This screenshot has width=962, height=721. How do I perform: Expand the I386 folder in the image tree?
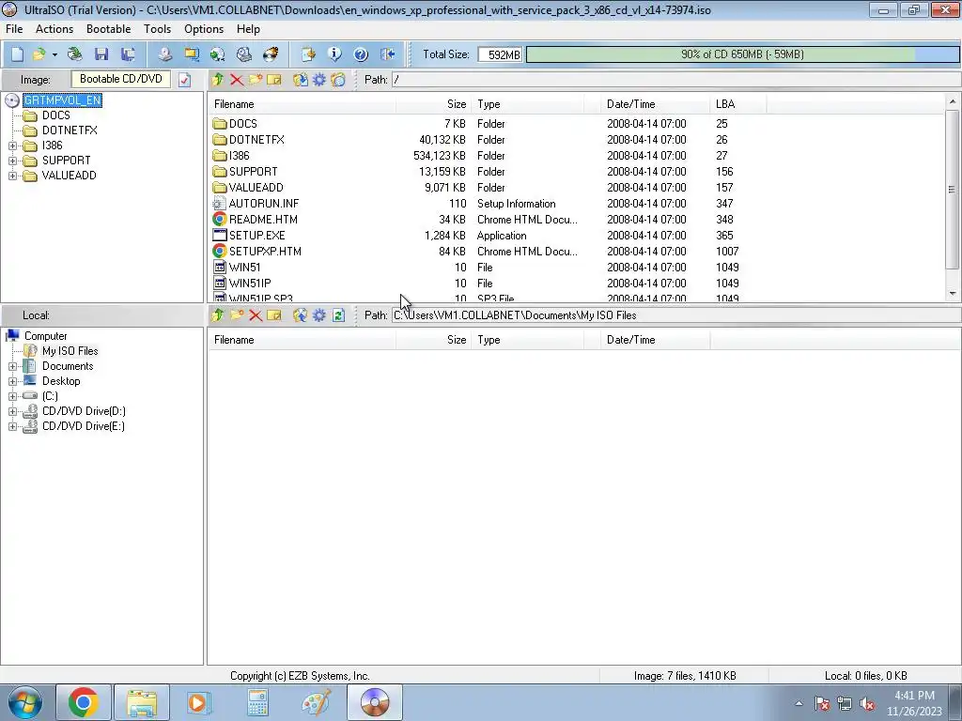coord(12,146)
